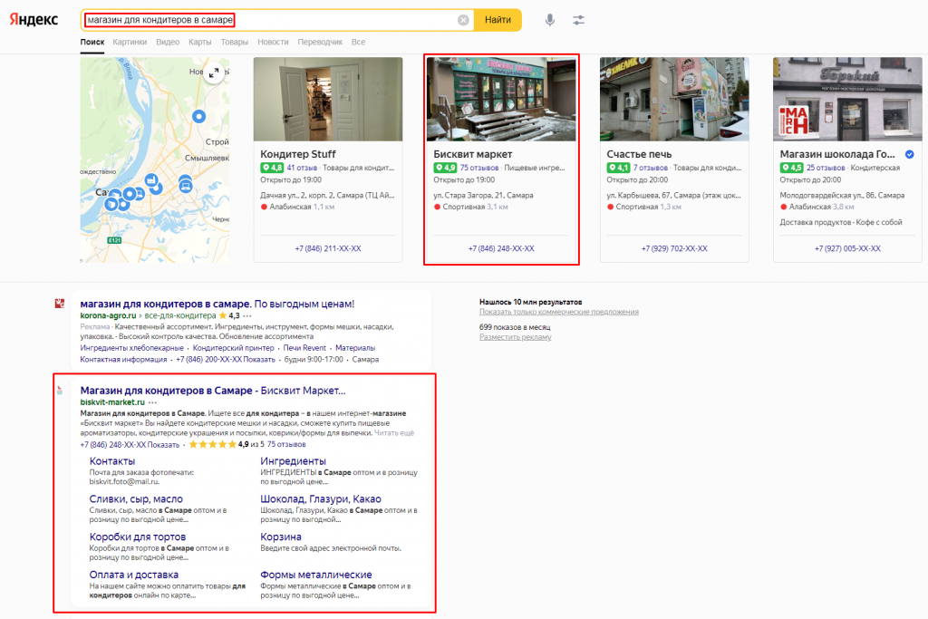Switch to the Товары tab
This screenshot has height=619, width=928.
click(235, 42)
